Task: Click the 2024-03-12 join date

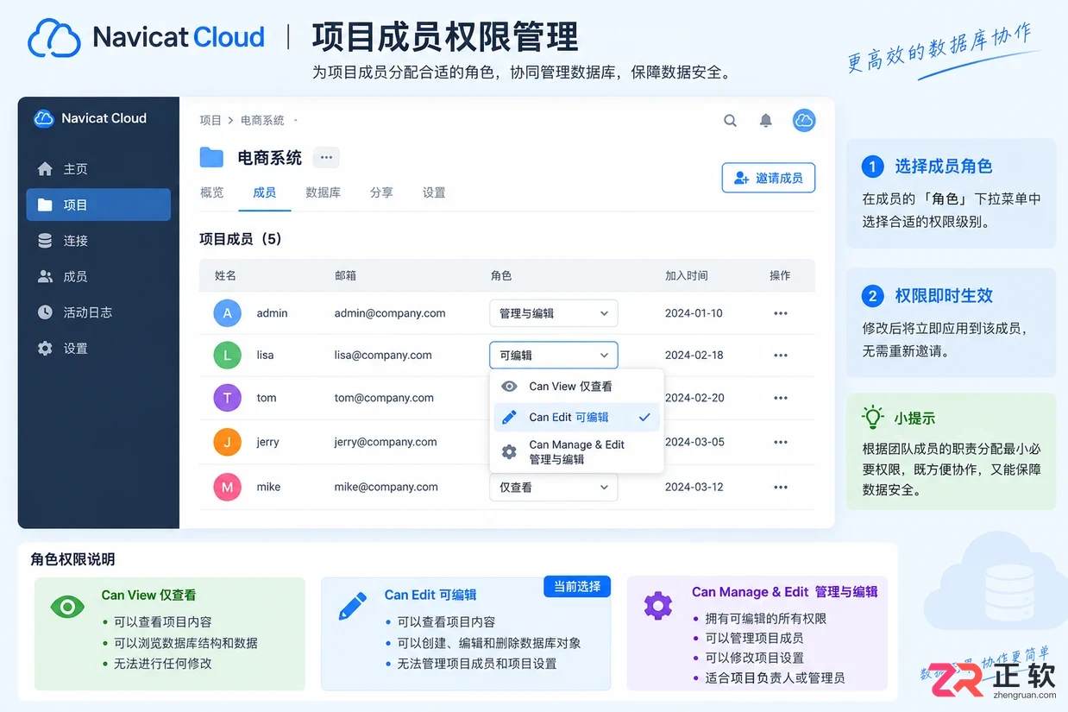Action: 694,487
